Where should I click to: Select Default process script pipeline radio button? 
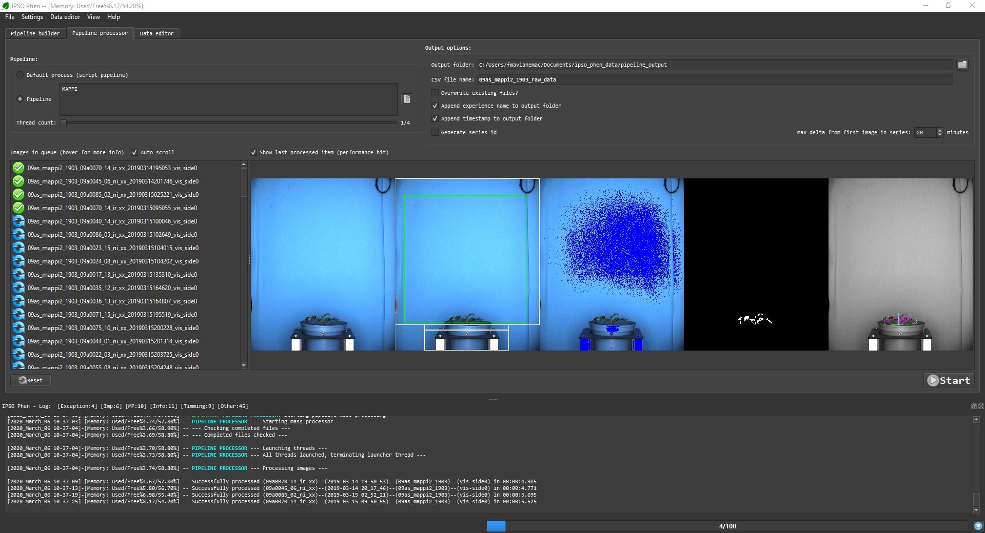20,75
